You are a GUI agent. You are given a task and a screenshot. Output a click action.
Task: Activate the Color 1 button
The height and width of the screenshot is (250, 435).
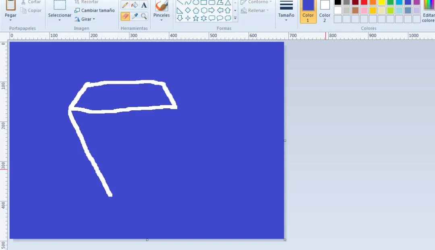(x=308, y=11)
